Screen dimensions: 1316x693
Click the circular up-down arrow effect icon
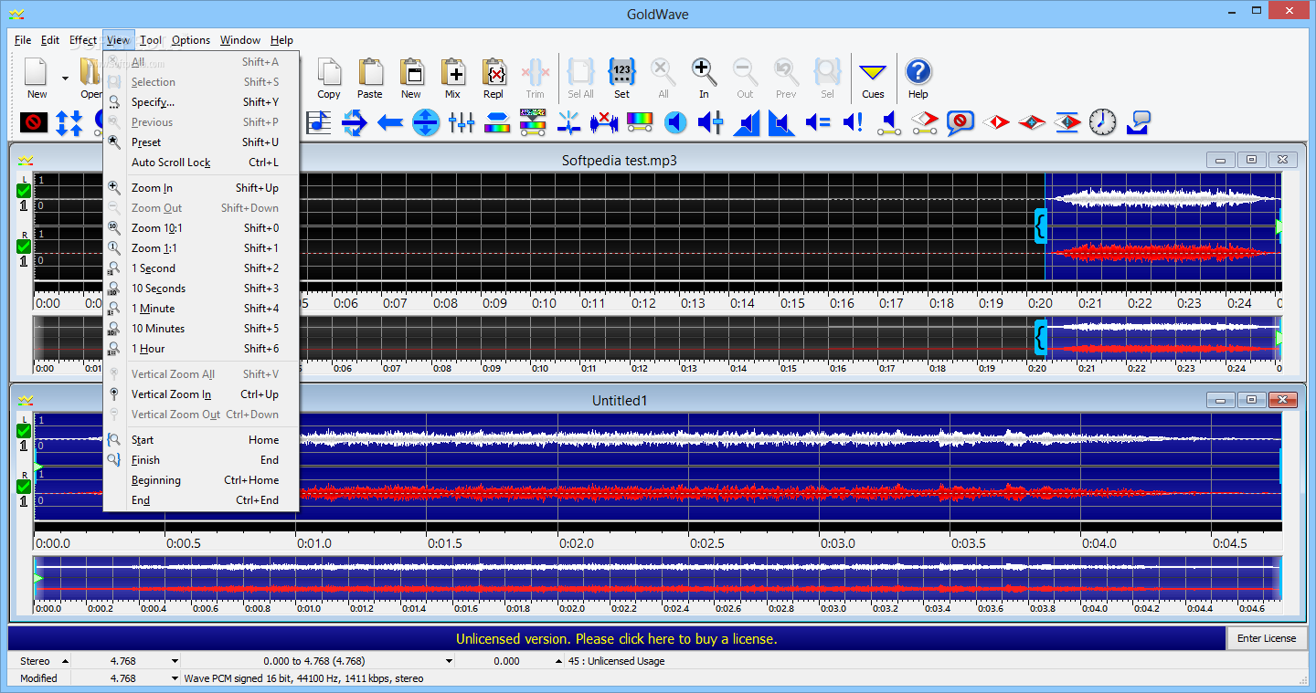[x=426, y=122]
